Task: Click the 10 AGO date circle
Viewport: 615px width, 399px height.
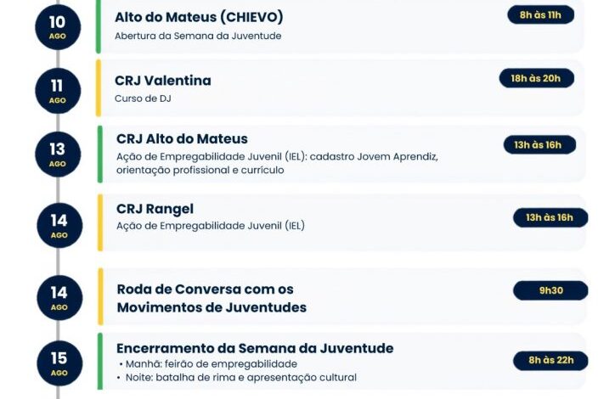Action: pyautogui.click(x=58, y=27)
